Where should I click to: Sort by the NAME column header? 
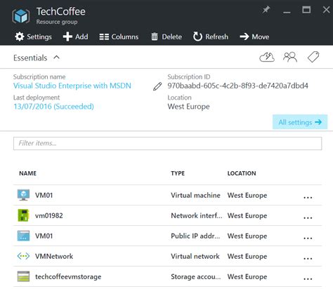(x=27, y=173)
